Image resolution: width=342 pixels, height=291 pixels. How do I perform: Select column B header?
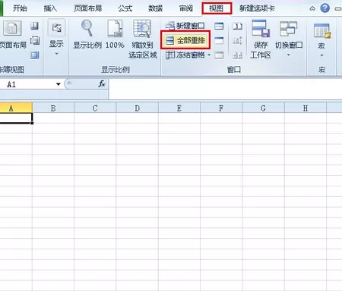[x=53, y=108]
